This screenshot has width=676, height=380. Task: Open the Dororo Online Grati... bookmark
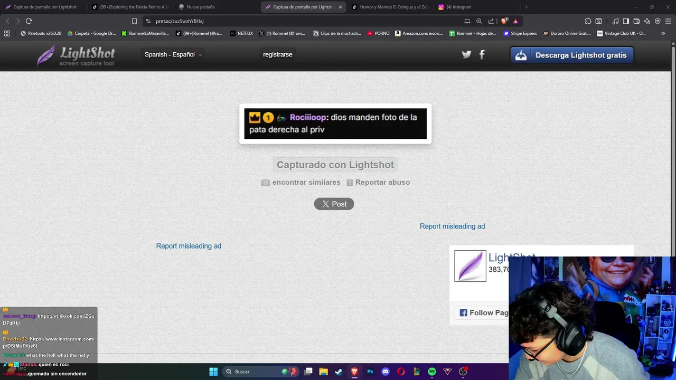[567, 33]
